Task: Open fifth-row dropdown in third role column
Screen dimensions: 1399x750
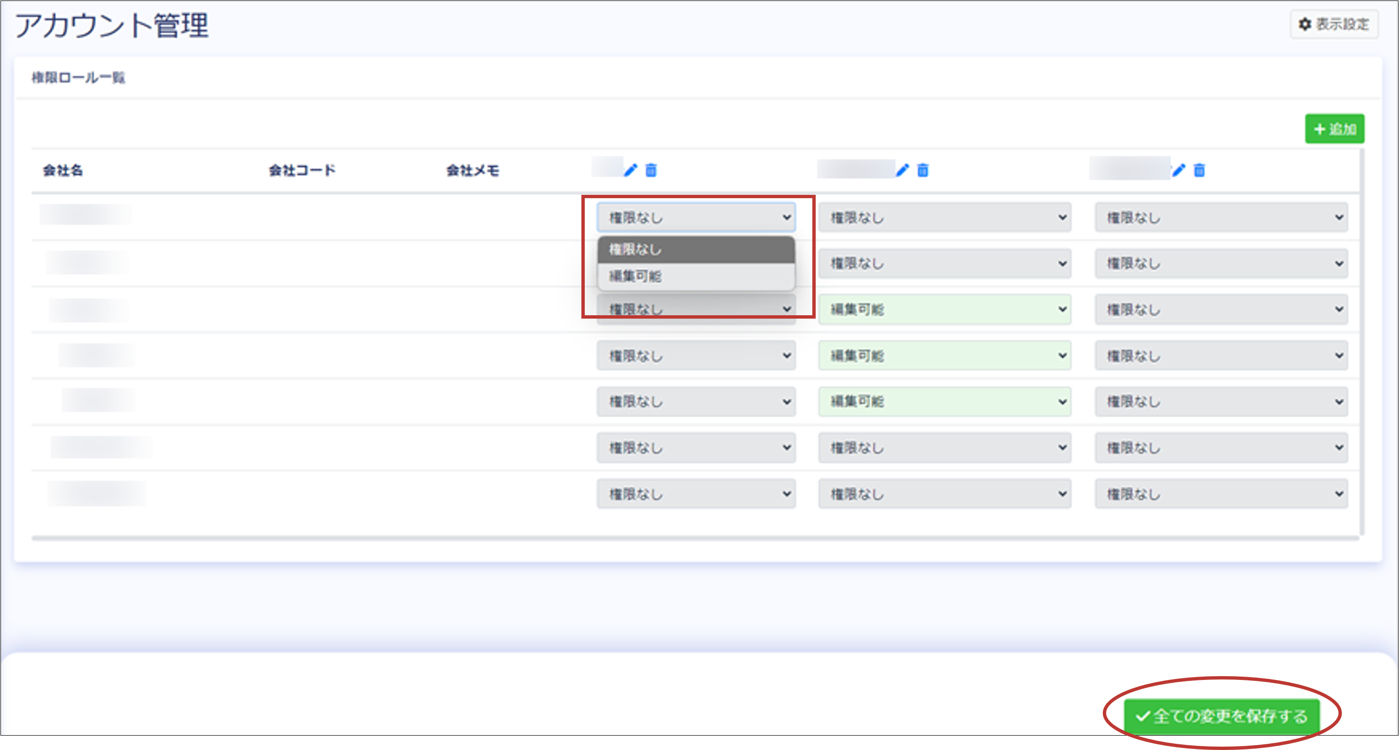Action: [1221, 402]
